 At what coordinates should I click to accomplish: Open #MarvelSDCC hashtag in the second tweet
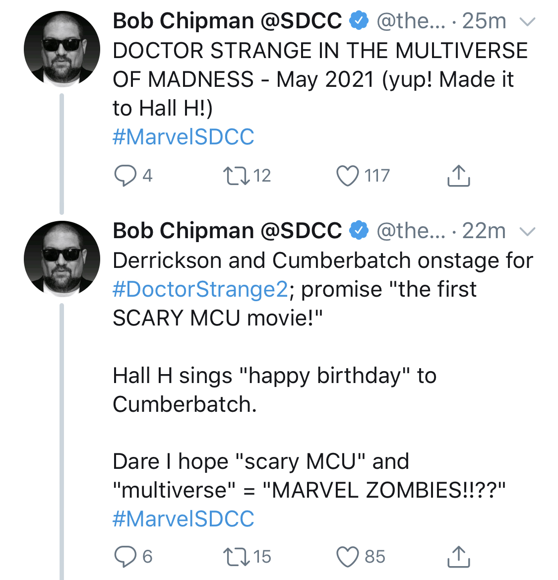tap(184, 518)
